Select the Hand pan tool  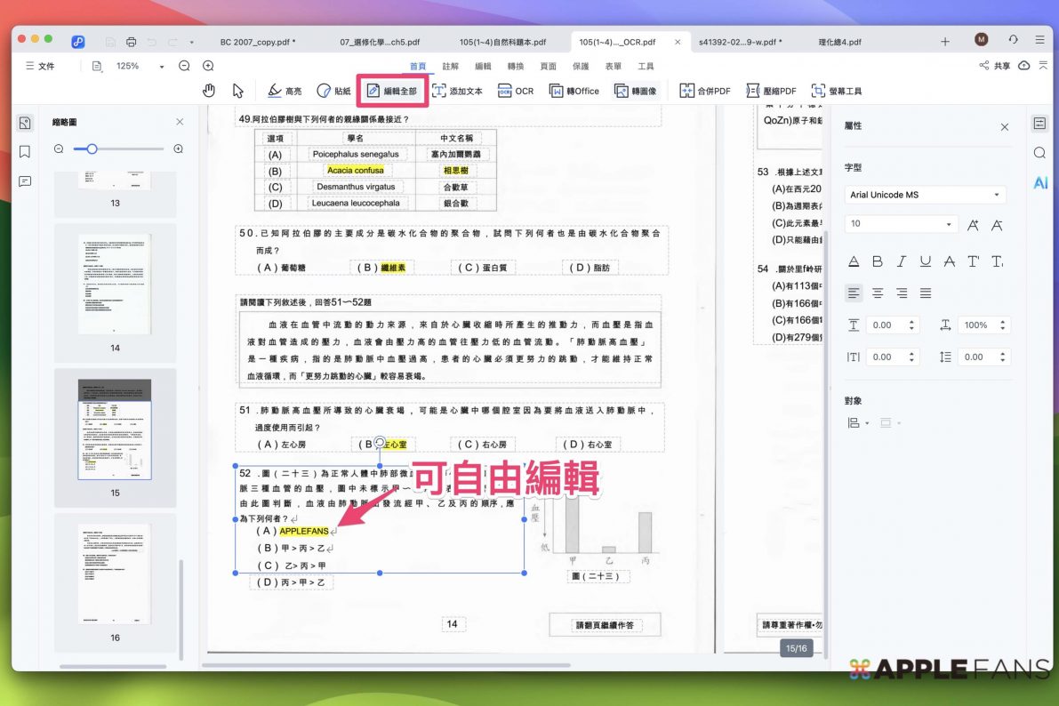pos(209,91)
